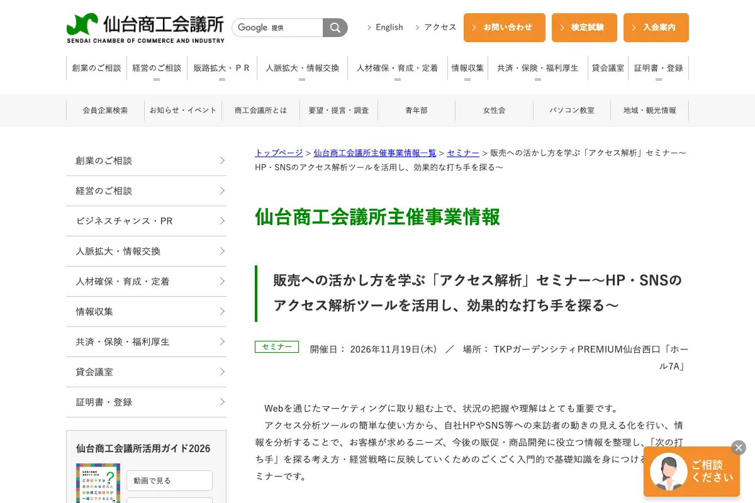Select 地域・観光情報 in sub navigation
The image size is (755, 503).
click(x=650, y=110)
